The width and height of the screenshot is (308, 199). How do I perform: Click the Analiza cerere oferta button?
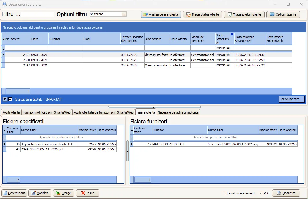[161, 14]
